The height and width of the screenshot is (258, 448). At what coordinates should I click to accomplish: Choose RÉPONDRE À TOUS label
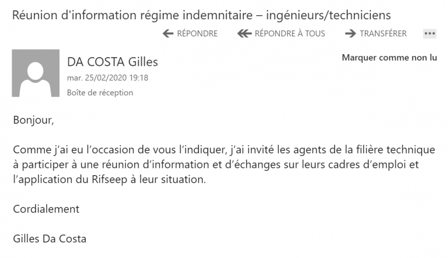289,34
